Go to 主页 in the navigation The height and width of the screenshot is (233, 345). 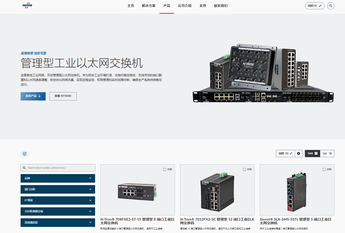point(131,6)
